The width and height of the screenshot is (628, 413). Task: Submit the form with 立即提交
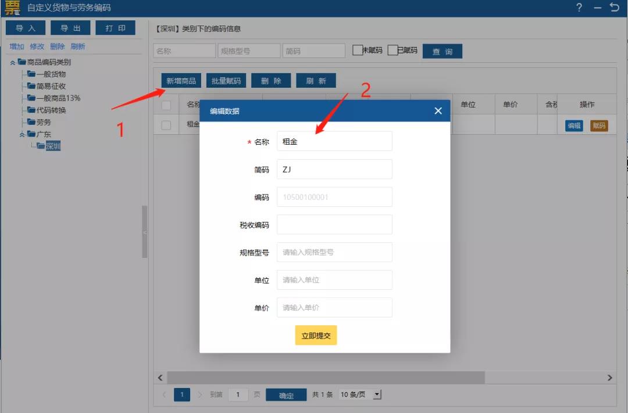tap(316, 335)
